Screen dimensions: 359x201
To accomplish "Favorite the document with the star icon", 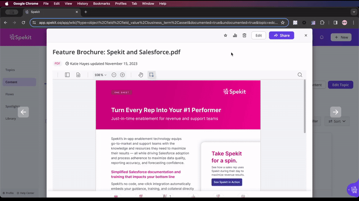I will coord(225,35).
